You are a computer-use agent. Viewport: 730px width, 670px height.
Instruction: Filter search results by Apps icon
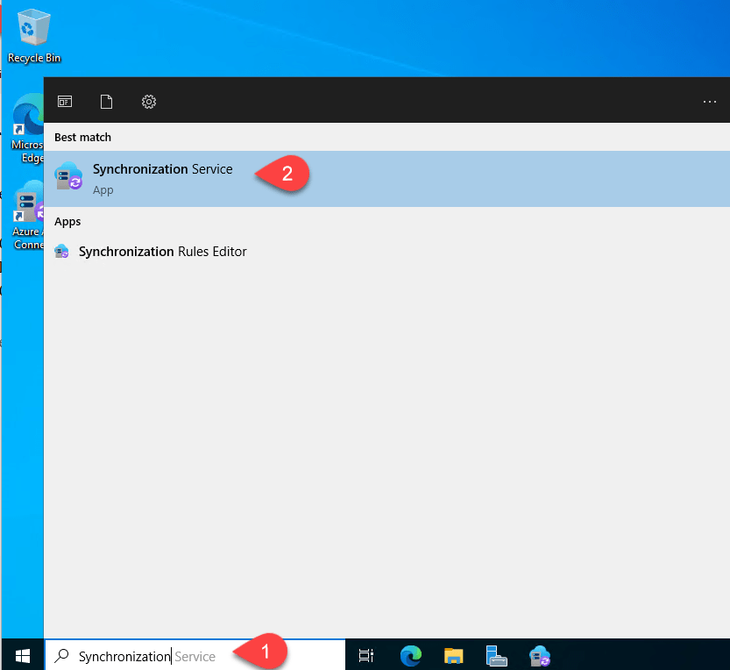(65, 102)
